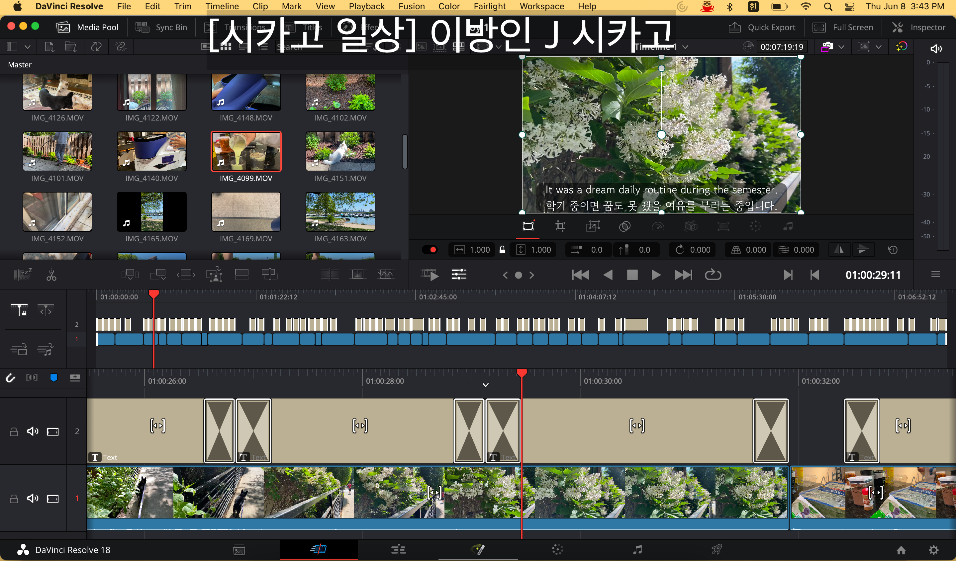The height and width of the screenshot is (561, 956).
Task: Open the Dynamic Zoom tool icon
Action: [593, 226]
